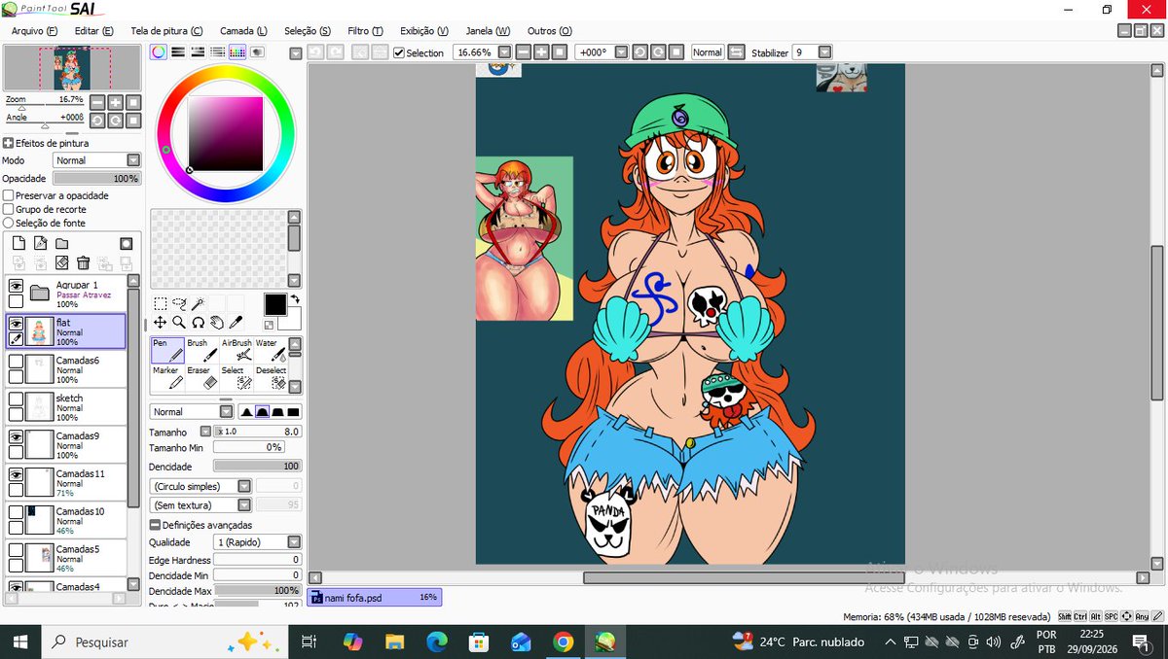
Task: Delete layer with trash icon
Action: 83,262
